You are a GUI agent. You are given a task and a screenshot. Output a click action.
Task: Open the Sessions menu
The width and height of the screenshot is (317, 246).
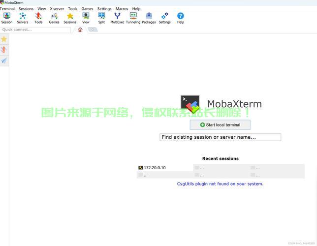coord(26,9)
